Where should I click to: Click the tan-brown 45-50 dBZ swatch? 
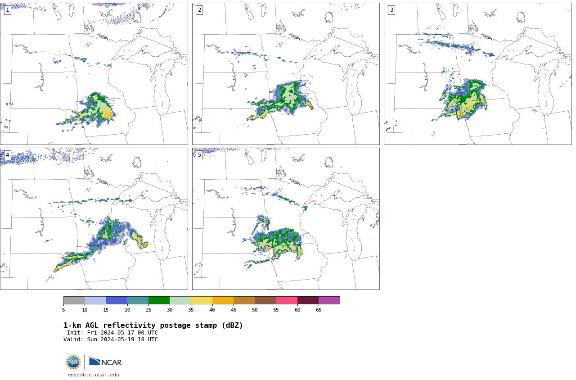[x=244, y=300]
